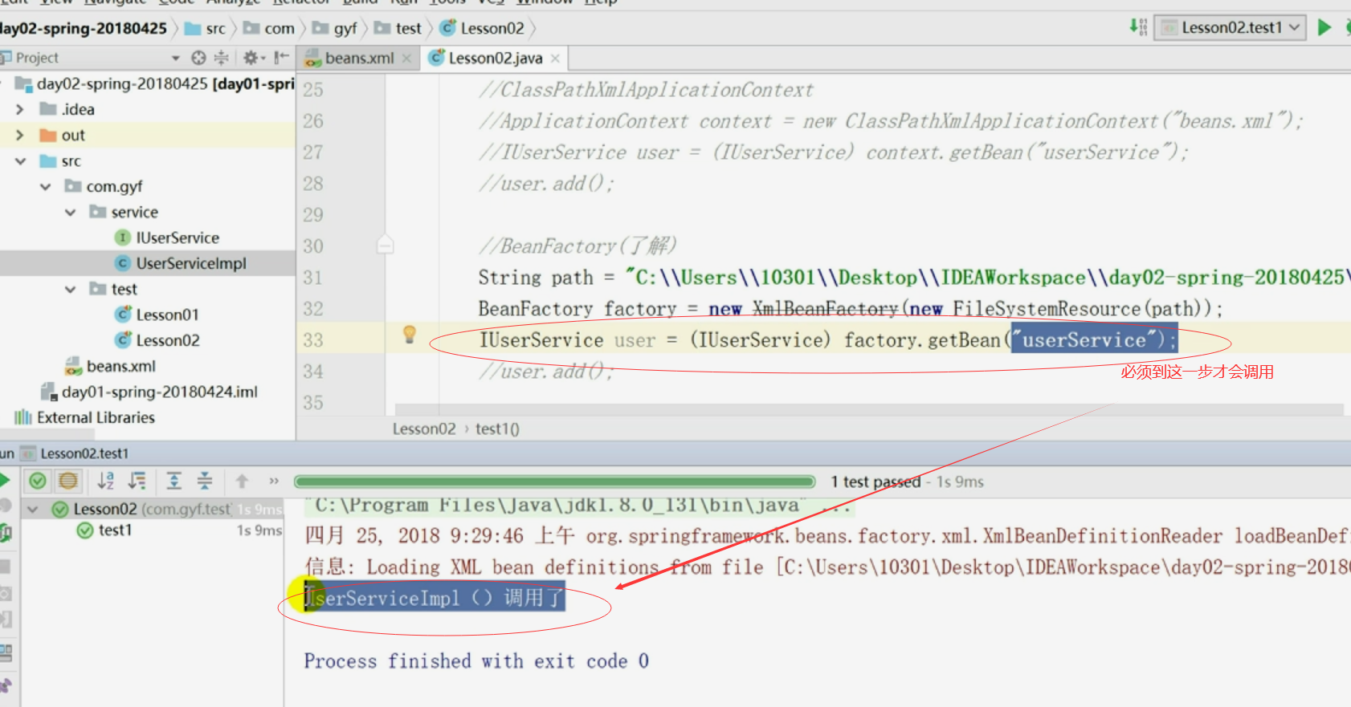This screenshot has height=707, width=1351.
Task: Click the restore layout icon in Run sidebar
Action: (x=5, y=652)
